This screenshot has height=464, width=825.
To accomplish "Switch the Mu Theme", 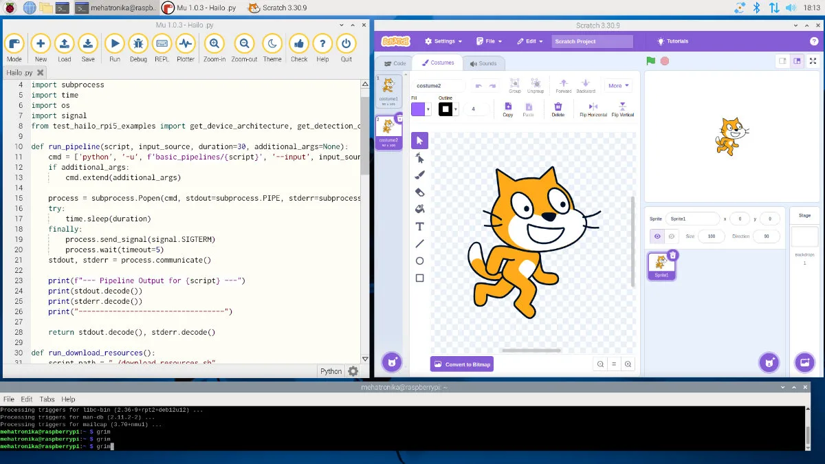I will [272, 48].
